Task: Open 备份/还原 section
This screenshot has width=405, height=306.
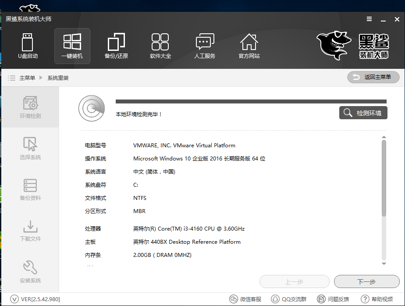Action: point(116,46)
